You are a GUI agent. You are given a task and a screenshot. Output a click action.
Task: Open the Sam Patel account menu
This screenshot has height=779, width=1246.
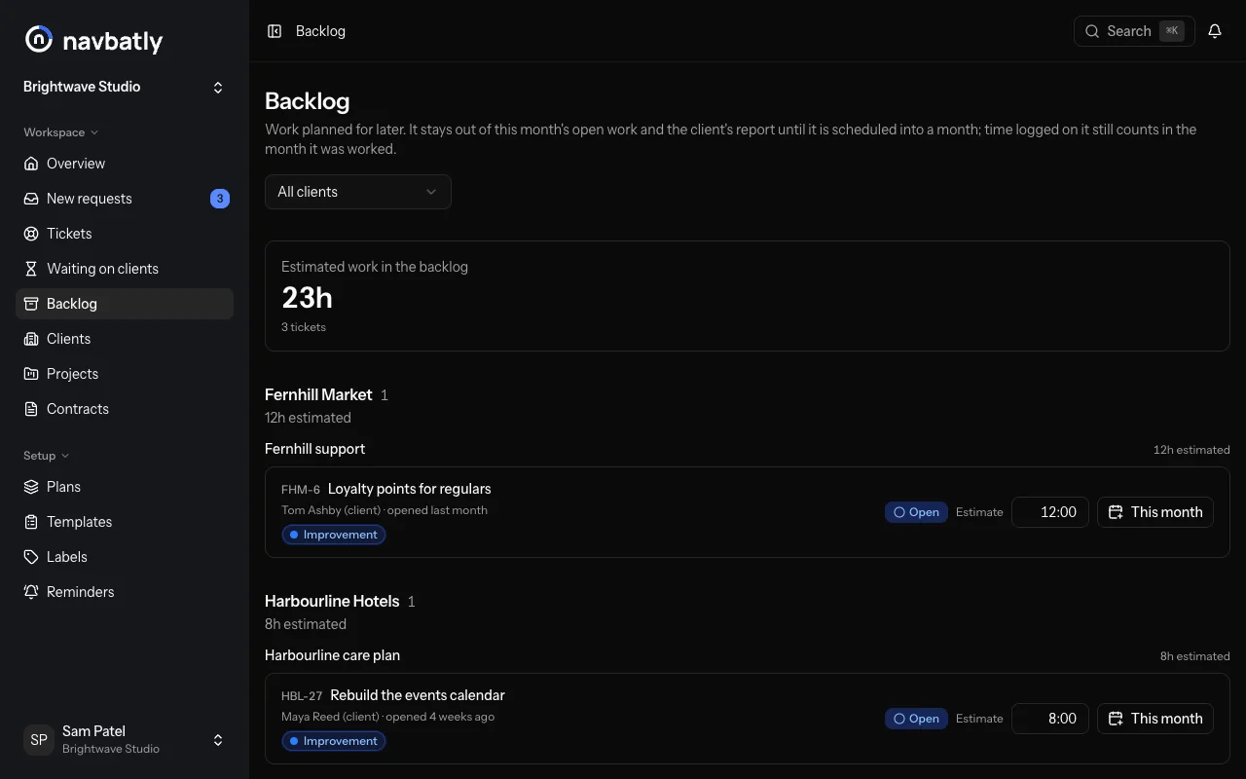pyautogui.click(x=125, y=740)
